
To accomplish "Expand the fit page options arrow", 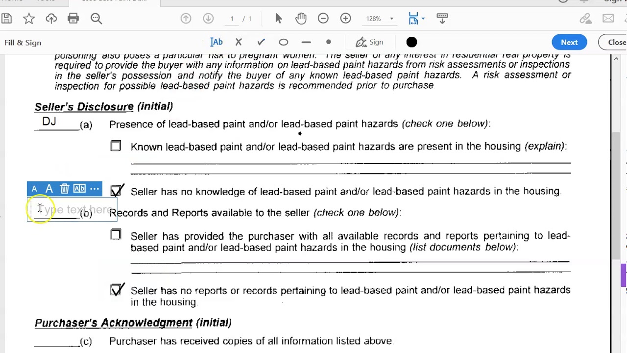I will pyautogui.click(x=423, y=19).
